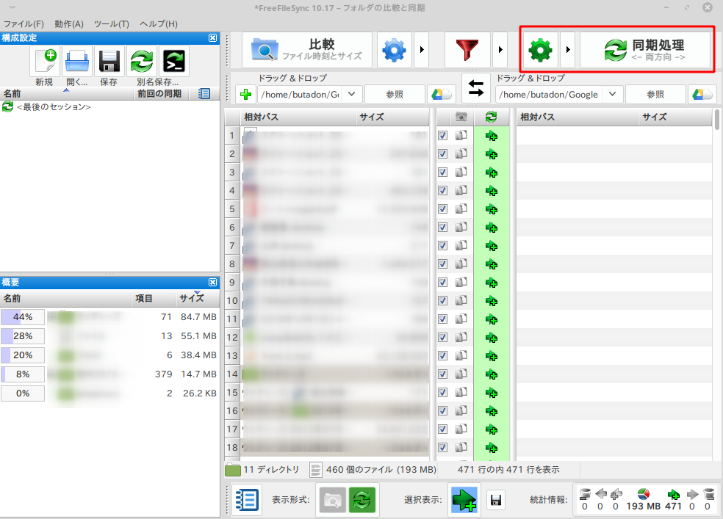
Task: Uncheck row 8 checkbox
Action: coord(442,264)
